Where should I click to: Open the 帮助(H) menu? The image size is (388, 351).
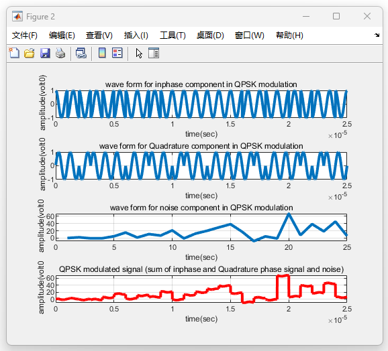[289, 36]
